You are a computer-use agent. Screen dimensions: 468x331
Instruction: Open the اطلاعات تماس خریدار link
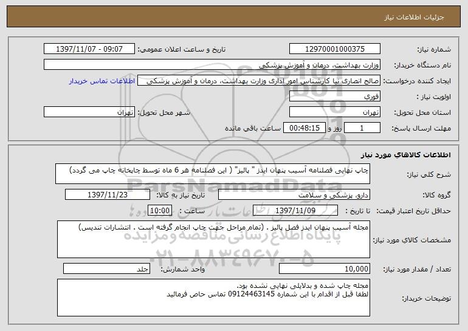[x=102, y=81]
